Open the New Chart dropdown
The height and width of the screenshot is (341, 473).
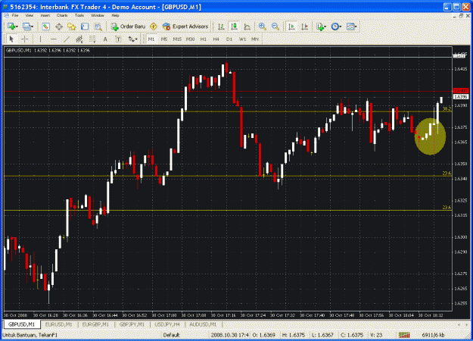coord(13,27)
